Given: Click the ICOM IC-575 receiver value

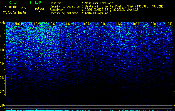Looking at the screenshot, I should click(112, 10).
